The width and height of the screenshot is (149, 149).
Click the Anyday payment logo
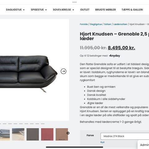[115, 56]
